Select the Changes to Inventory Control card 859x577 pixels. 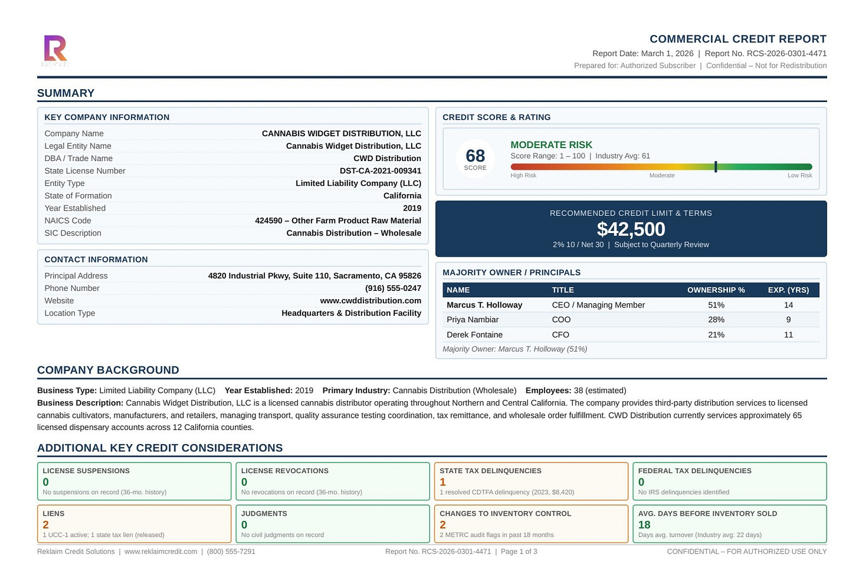pyautogui.click(x=531, y=523)
